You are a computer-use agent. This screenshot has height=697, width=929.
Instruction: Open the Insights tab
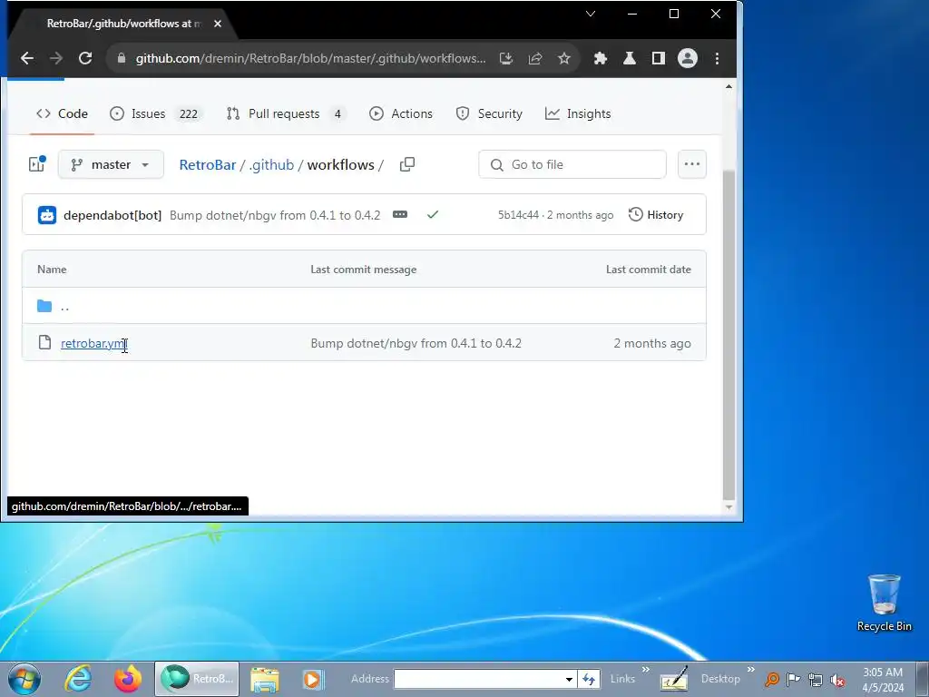[x=578, y=113]
